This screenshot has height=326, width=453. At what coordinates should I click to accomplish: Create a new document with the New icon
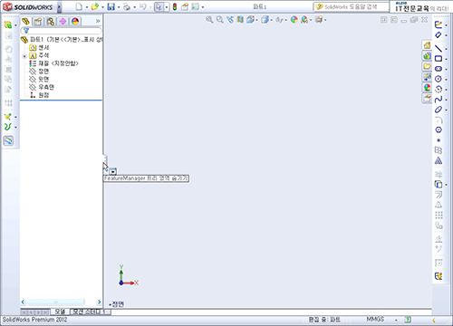pyautogui.click(x=79, y=6)
